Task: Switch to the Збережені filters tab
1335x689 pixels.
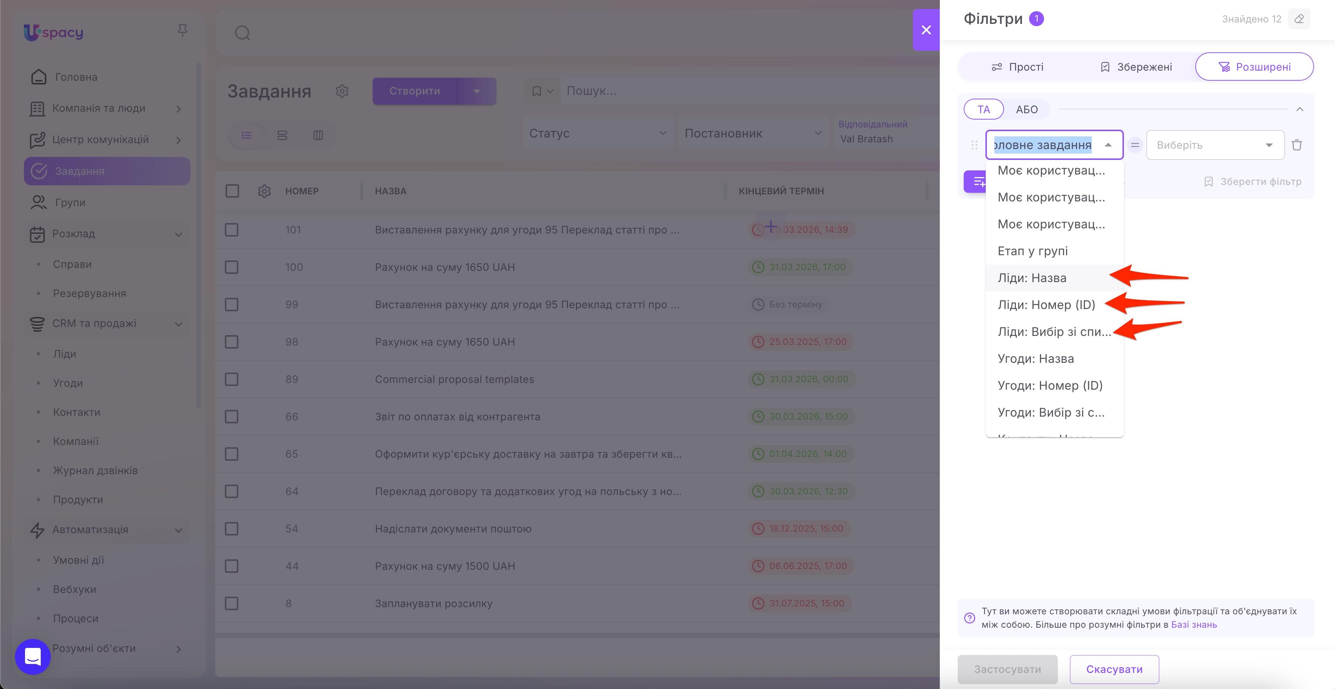Action: click(1136, 67)
